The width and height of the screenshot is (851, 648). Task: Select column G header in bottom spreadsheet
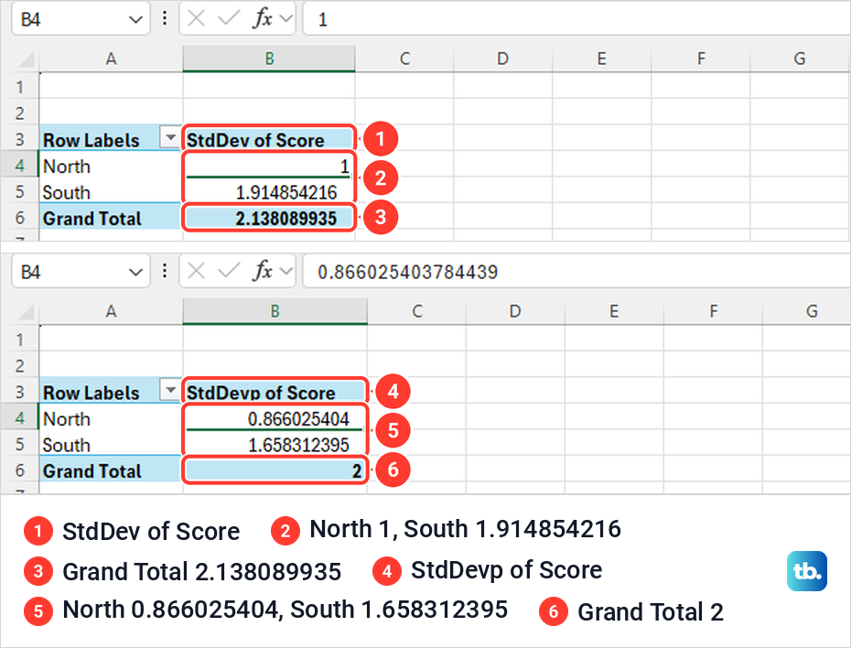[806, 311]
